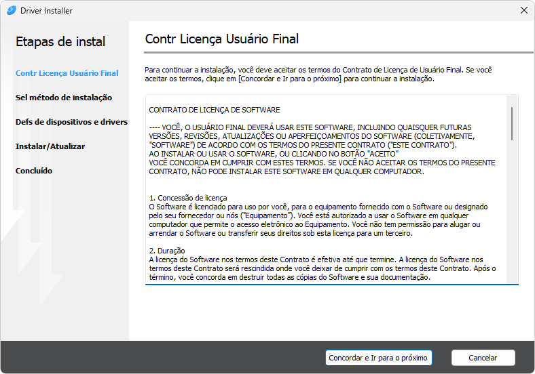Image resolution: width=535 pixels, height=374 pixels.
Task: Click the main 'Contr Licença Usuário Final' page heading
Action: coord(222,39)
